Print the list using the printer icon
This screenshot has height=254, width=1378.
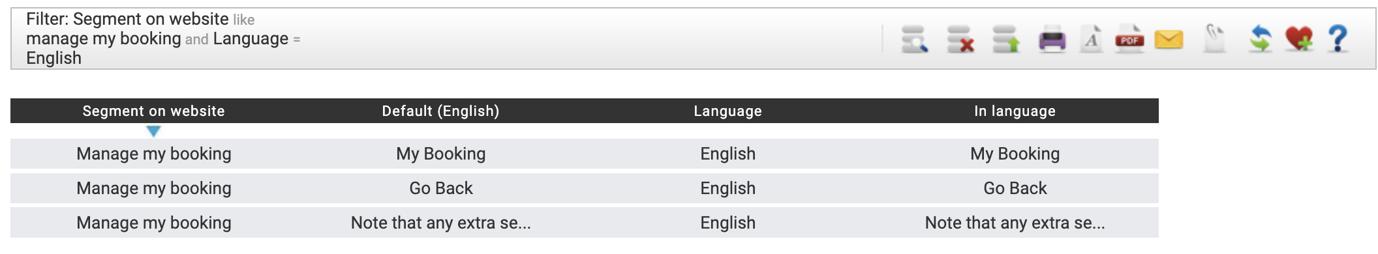pos(1052,39)
